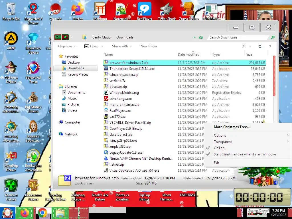Select winaerotweaker.zip file
The image size is (292, 219).
coord(184,75)
